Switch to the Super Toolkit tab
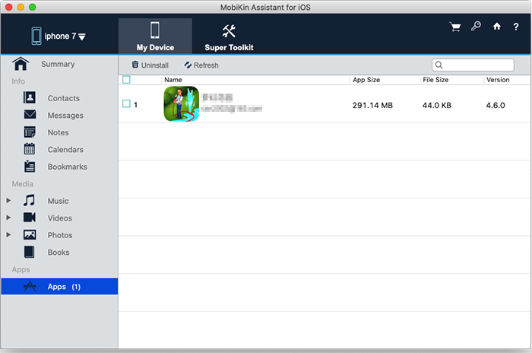Image resolution: width=532 pixels, height=353 pixels. [229, 37]
